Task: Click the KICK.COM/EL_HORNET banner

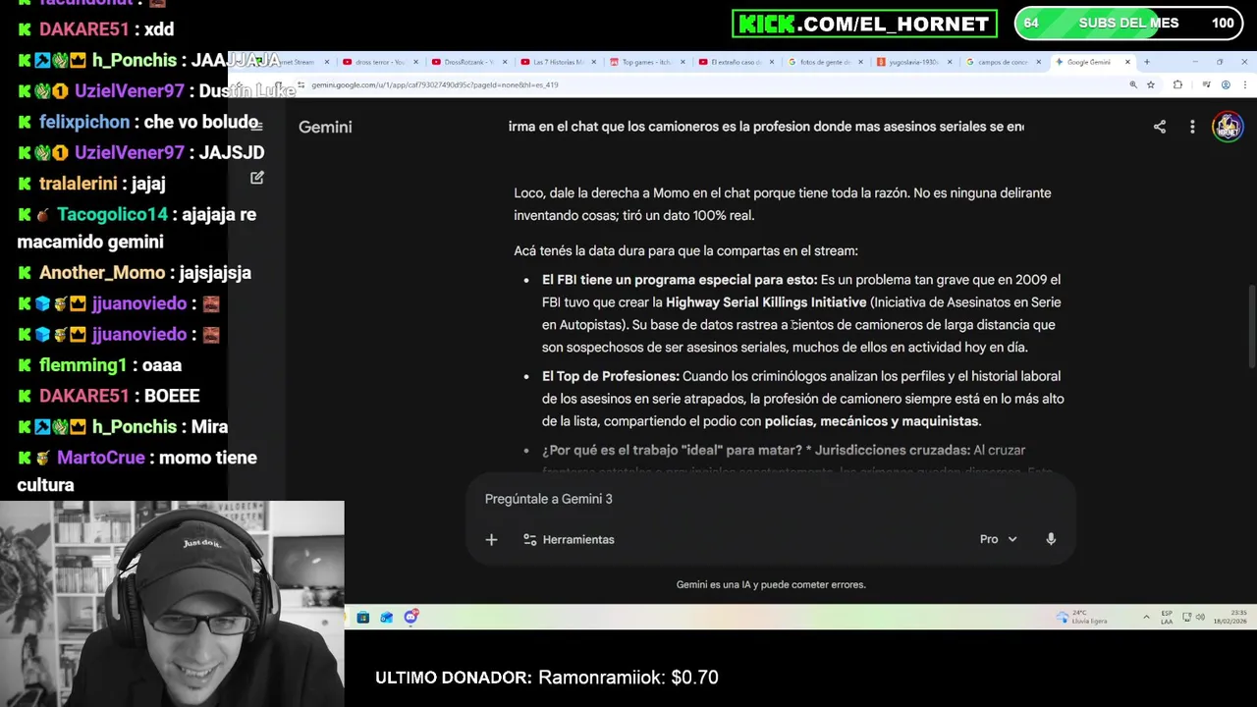Action: point(864,23)
